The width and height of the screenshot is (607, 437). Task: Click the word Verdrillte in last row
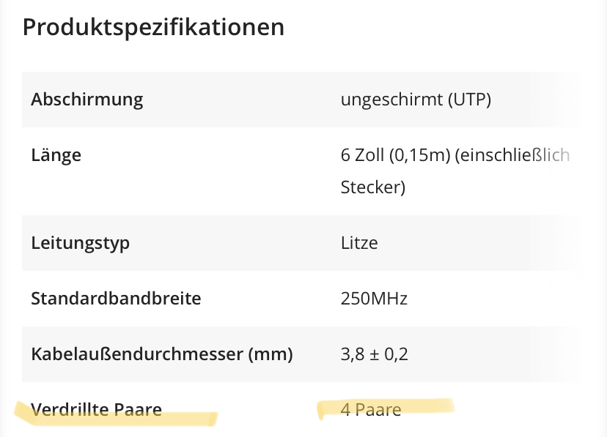click(70, 410)
